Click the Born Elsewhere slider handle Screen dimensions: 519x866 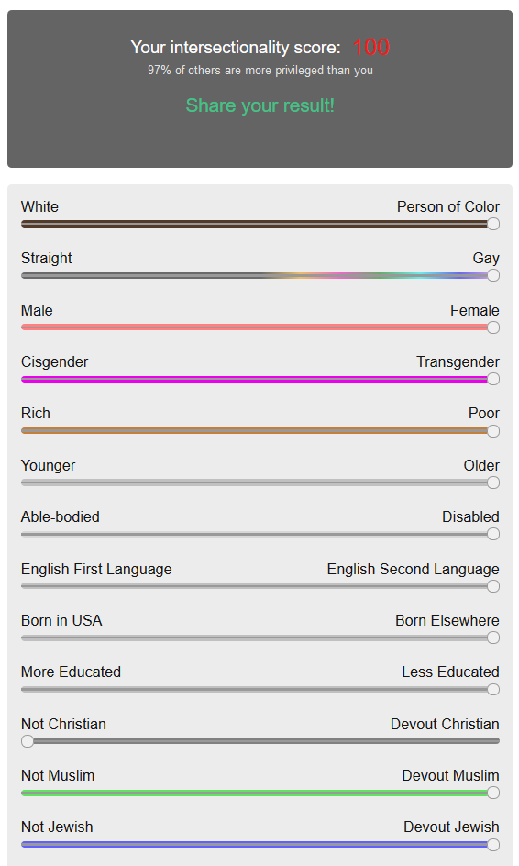(x=493, y=638)
